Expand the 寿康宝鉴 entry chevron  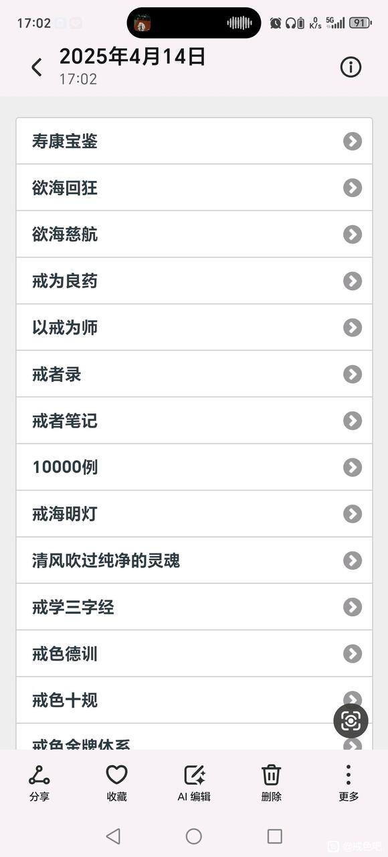tap(352, 141)
